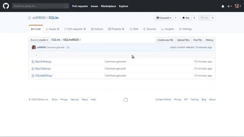Open the Common ground! latest commit message

[55, 47]
